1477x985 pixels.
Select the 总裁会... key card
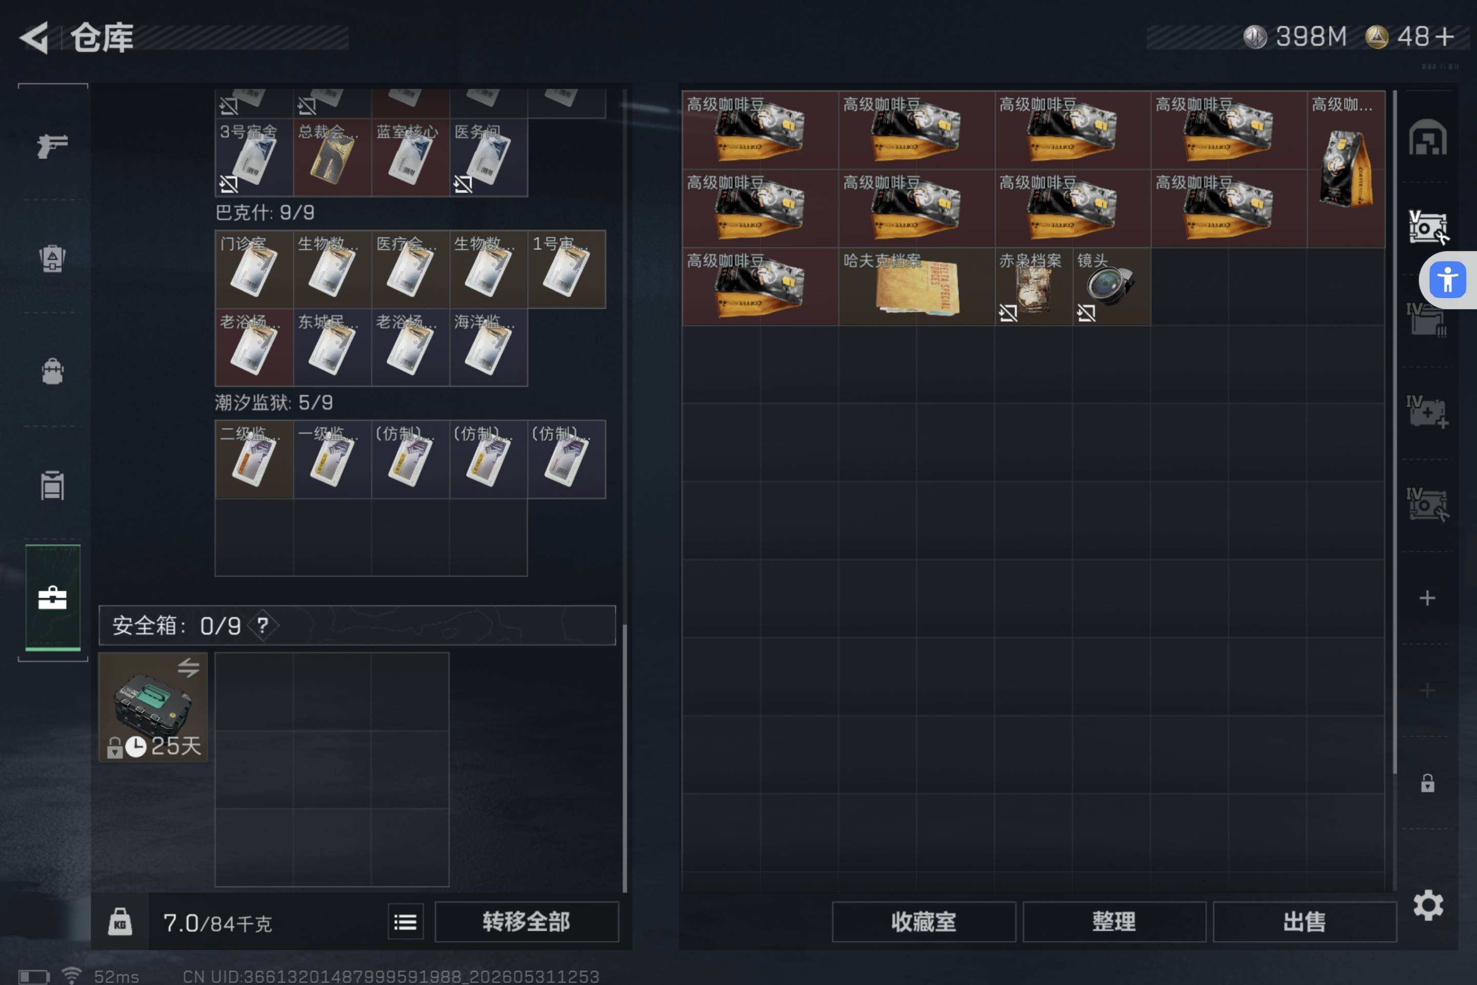pos(332,157)
